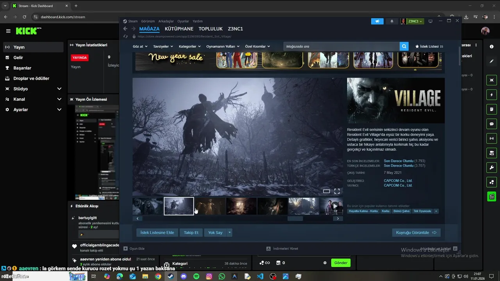The image size is (500, 281).
Task: Open screenshot in fullscreen view
Action: click(x=337, y=191)
